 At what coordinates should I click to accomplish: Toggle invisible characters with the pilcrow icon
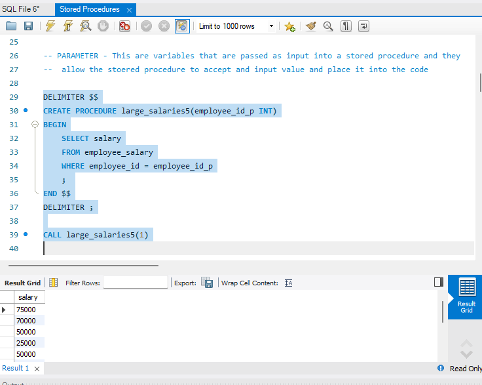point(346,26)
